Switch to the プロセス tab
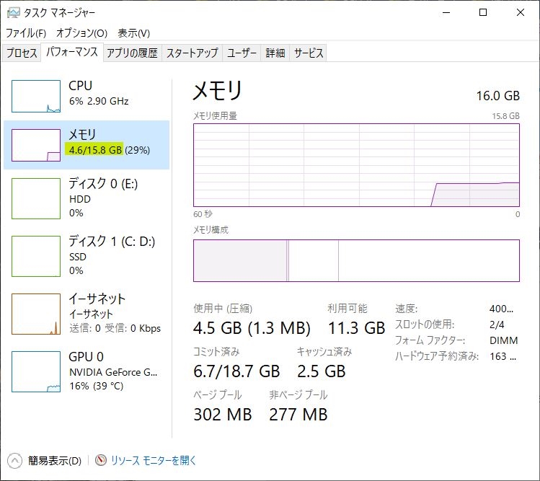The image size is (540, 481). (x=22, y=53)
